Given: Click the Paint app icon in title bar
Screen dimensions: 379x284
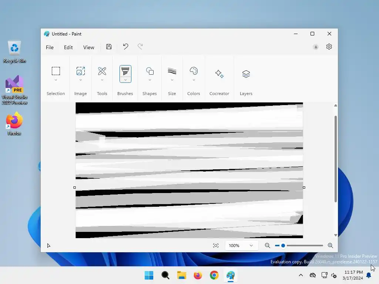Looking at the screenshot, I should point(47,34).
